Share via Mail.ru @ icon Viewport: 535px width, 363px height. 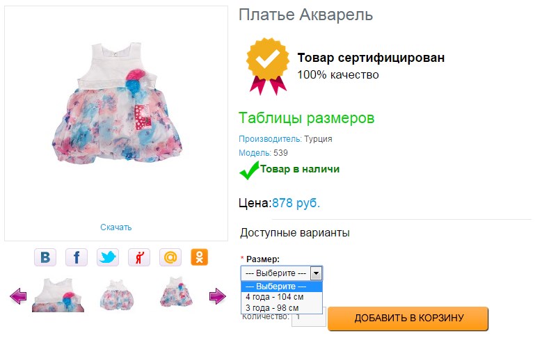(170, 257)
